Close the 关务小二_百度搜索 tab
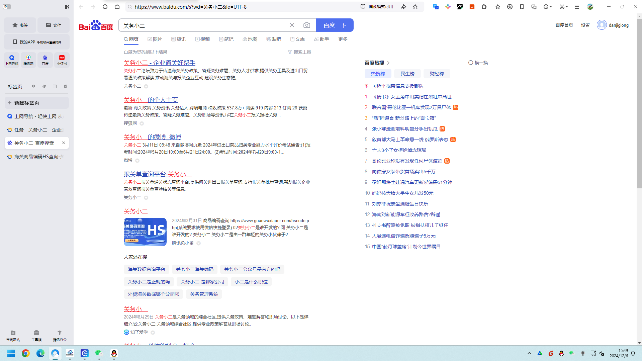This screenshot has height=361, width=642. (x=64, y=143)
